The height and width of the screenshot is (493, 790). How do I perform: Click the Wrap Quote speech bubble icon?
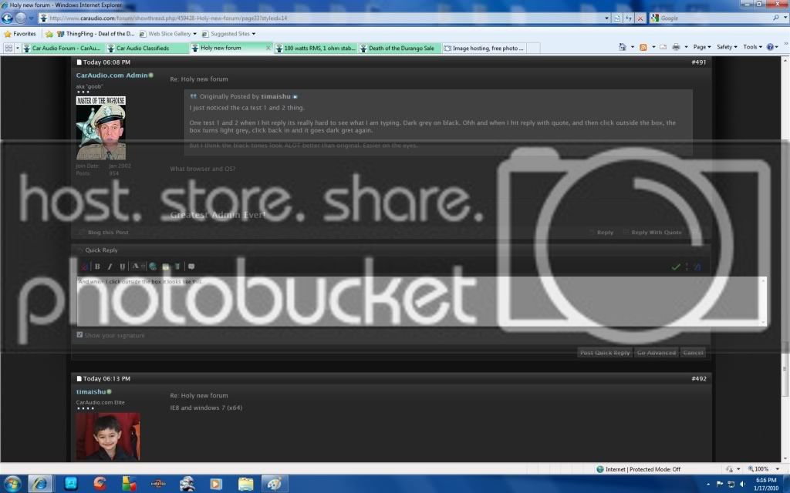[191, 267]
